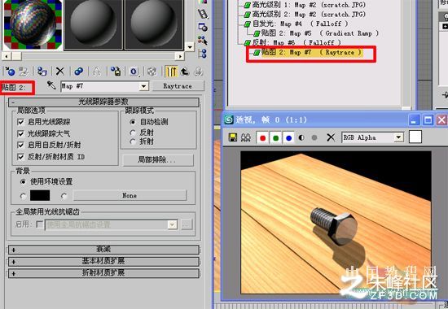The height and width of the screenshot is (309, 448).
Task: Save the rendered image with disk icon
Action: (233, 137)
